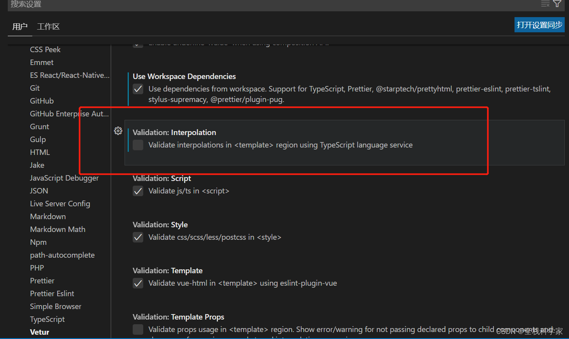The image size is (569, 339).
Task: Enable Validation: Template Props checkbox
Action: click(138, 330)
